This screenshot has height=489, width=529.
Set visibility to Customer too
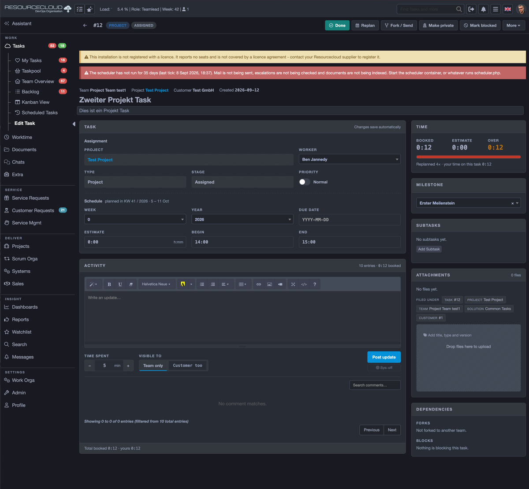[188, 366]
